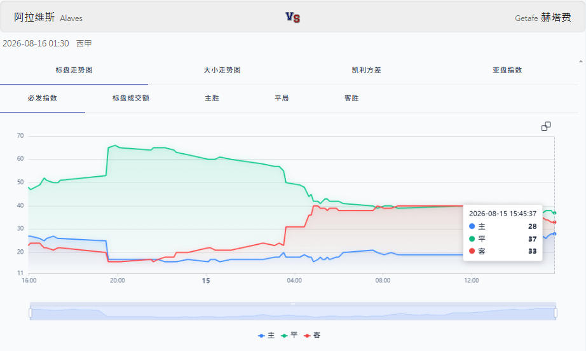Click the 70 y-axis label
The width and height of the screenshot is (586, 351).
point(20,136)
